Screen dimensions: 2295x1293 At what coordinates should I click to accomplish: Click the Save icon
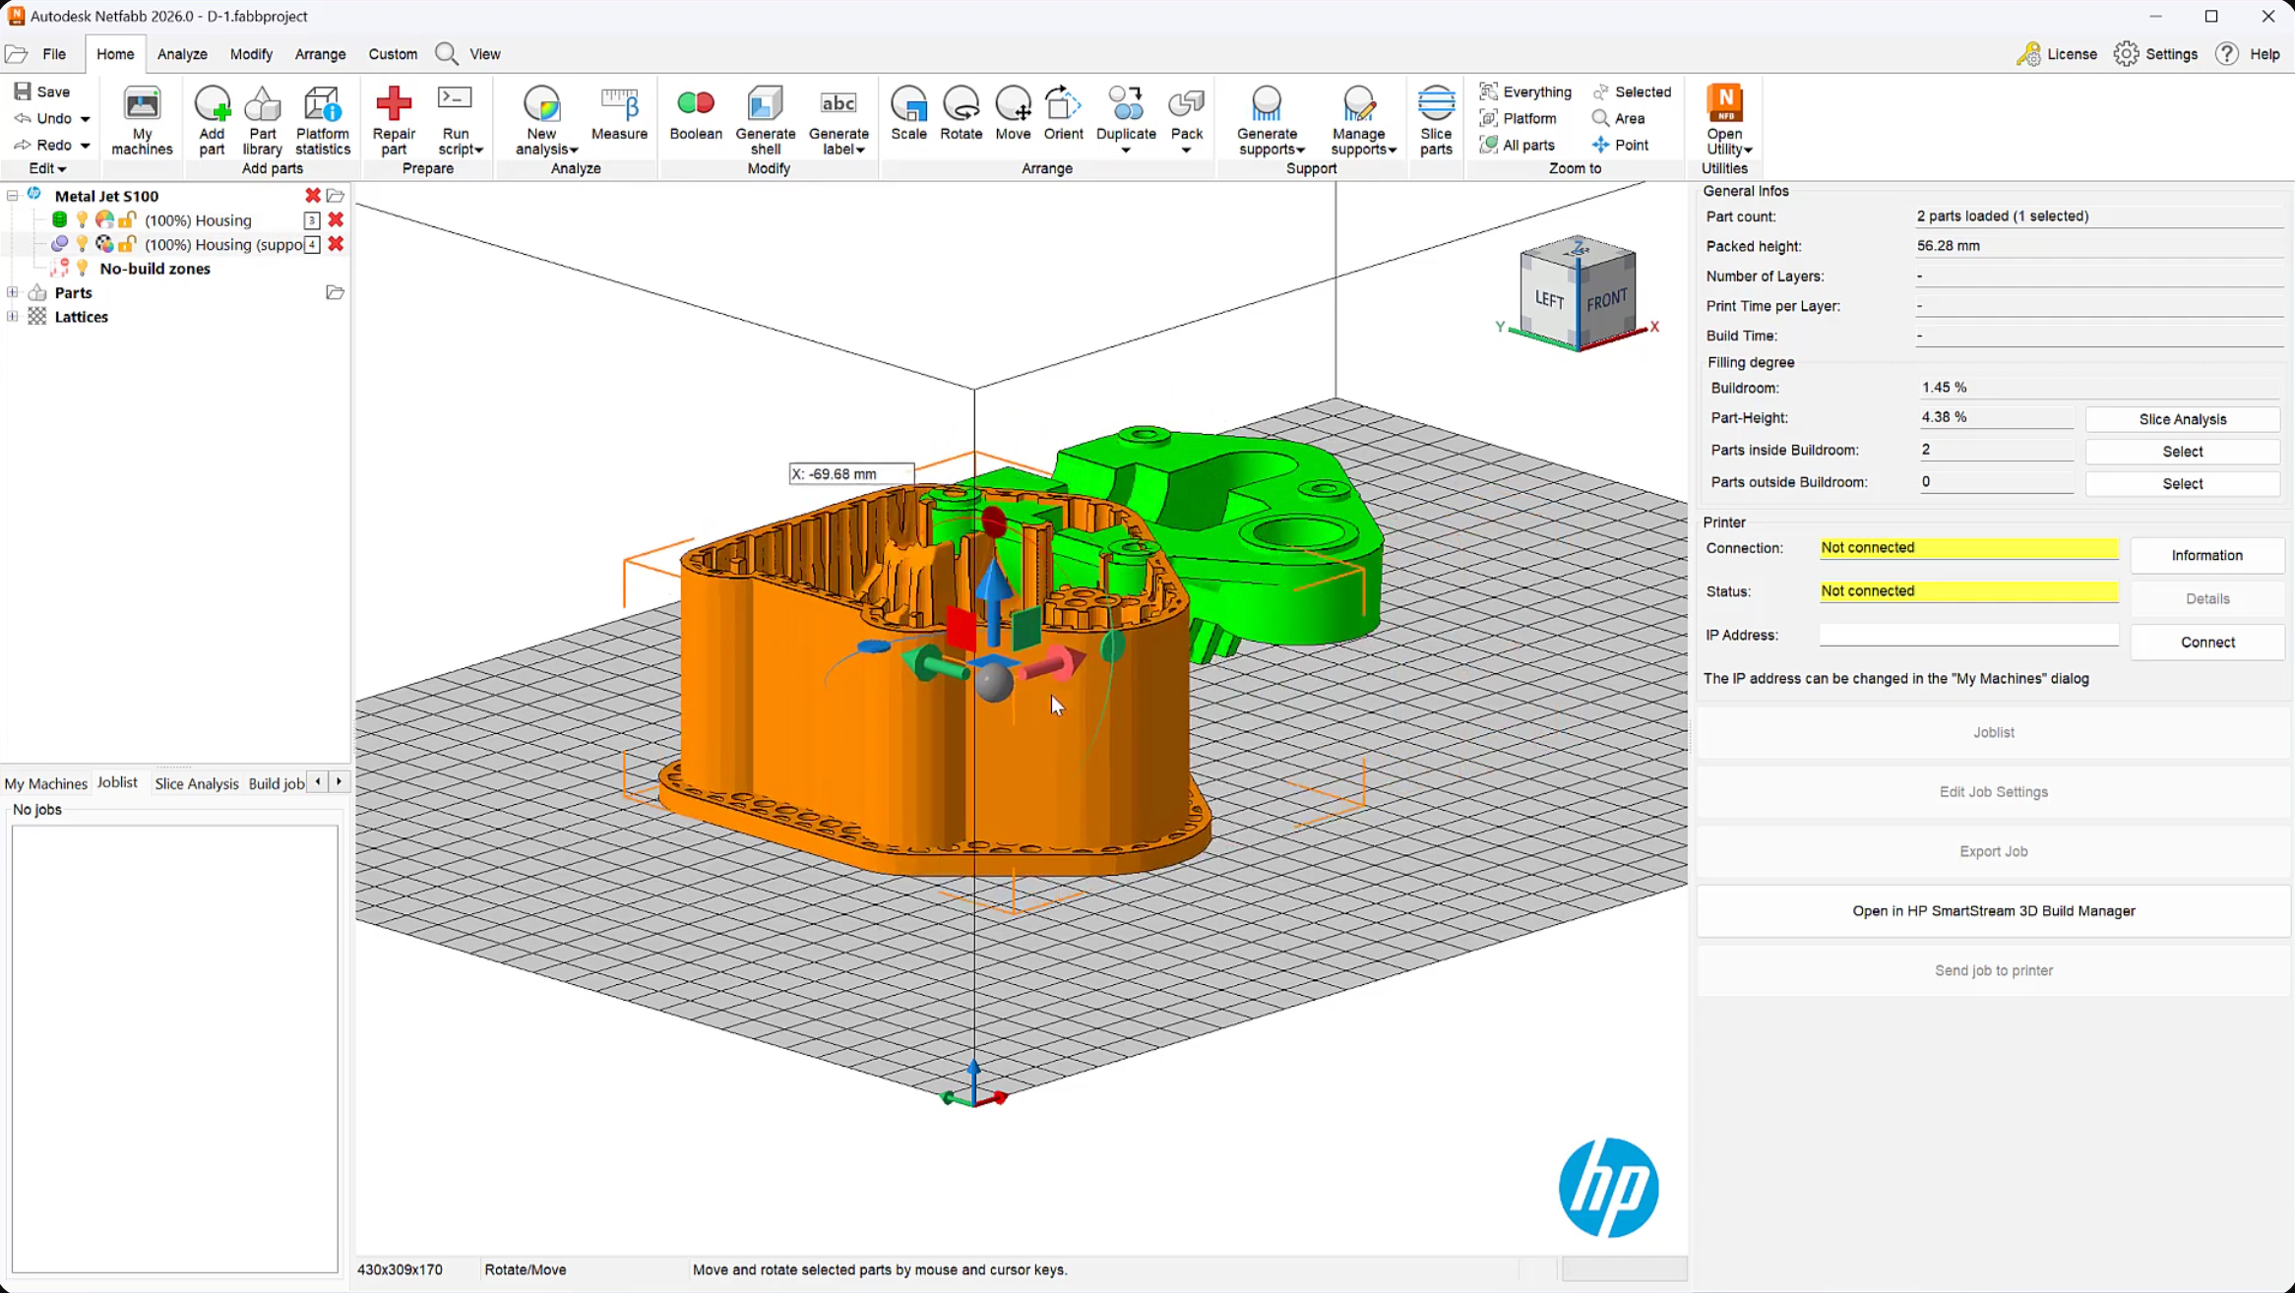tap(22, 92)
